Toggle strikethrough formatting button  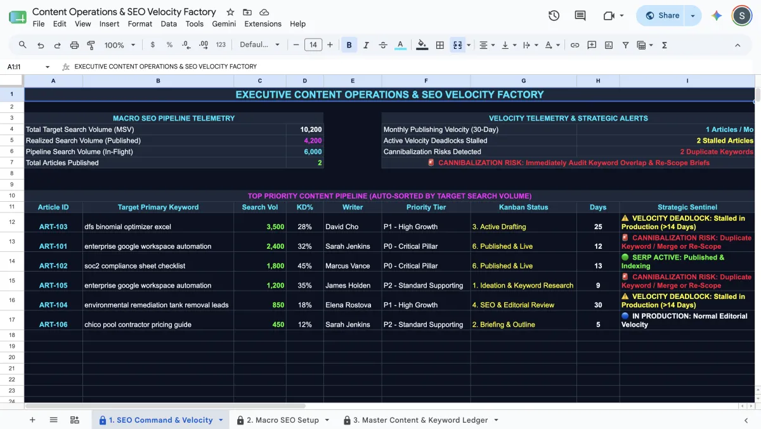(x=383, y=45)
